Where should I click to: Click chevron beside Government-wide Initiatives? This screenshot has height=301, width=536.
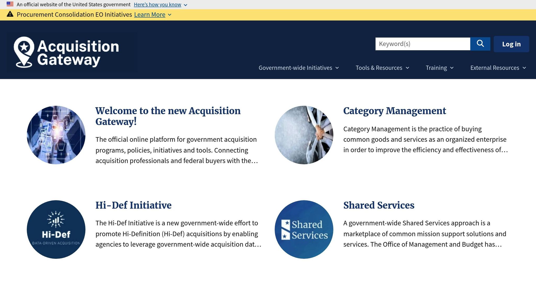click(x=337, y=68)
